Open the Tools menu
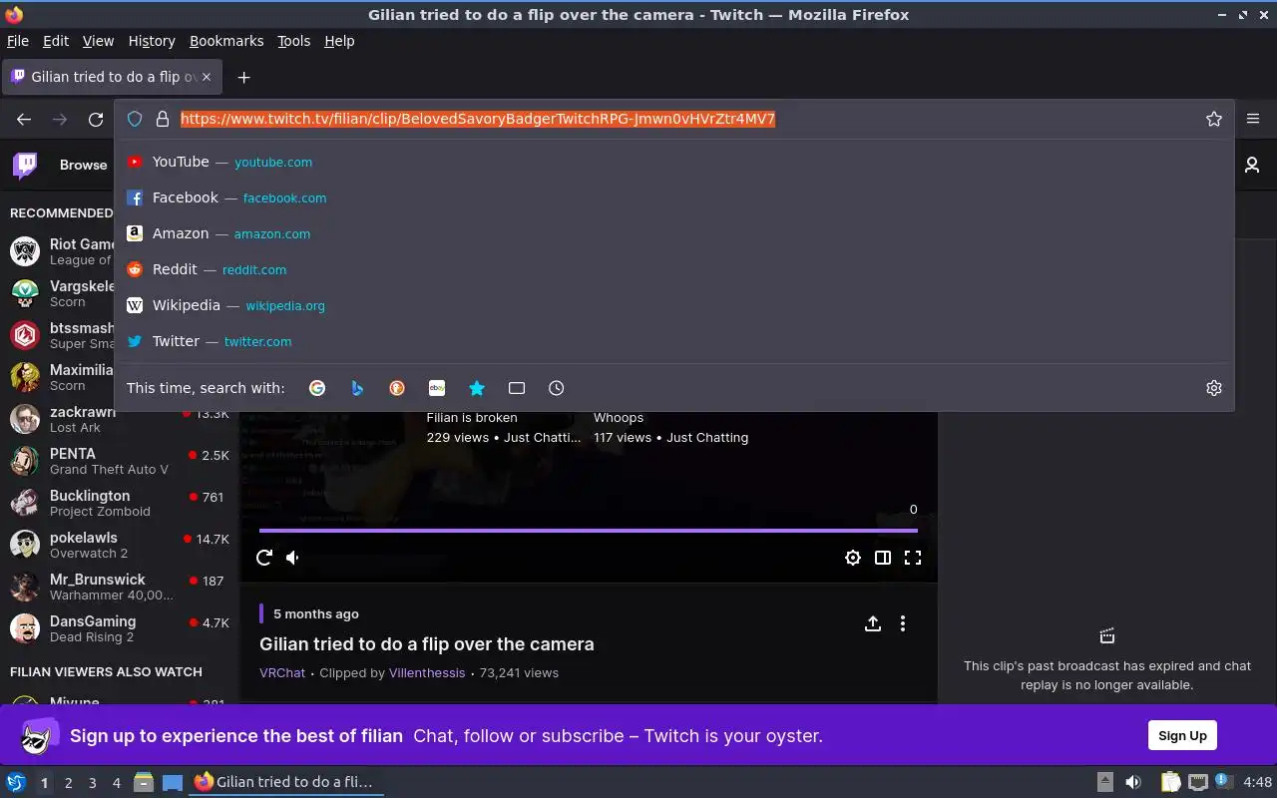This screenshot has width=1277, height=798. pyautogui.click(x=294, y=41)
